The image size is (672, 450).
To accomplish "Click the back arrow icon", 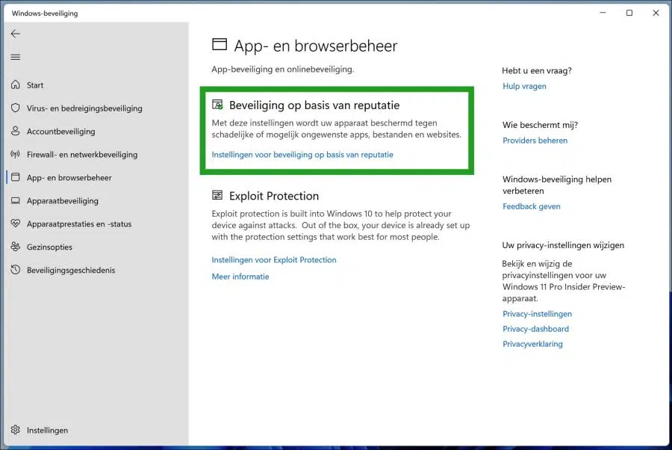I will pyautogui.click(x=16, y=34).
